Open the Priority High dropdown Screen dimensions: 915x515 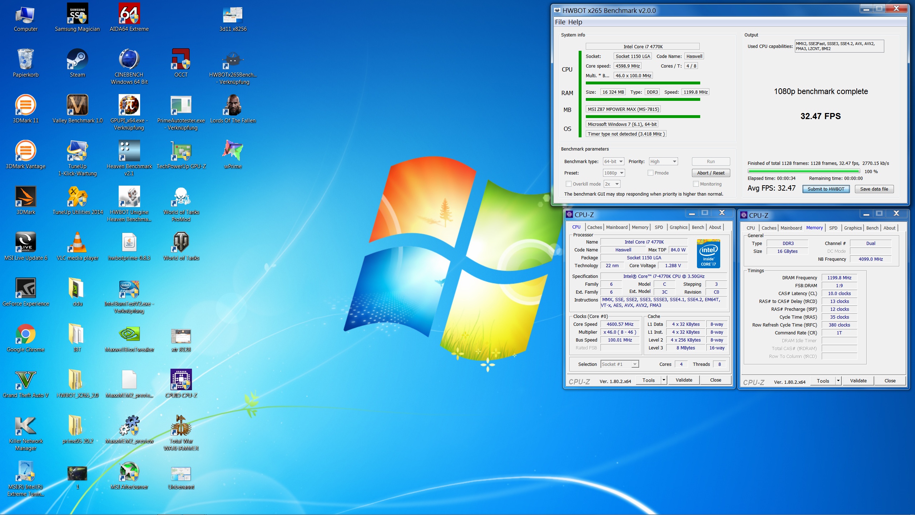pyautogui.click(x=663, y=162)
